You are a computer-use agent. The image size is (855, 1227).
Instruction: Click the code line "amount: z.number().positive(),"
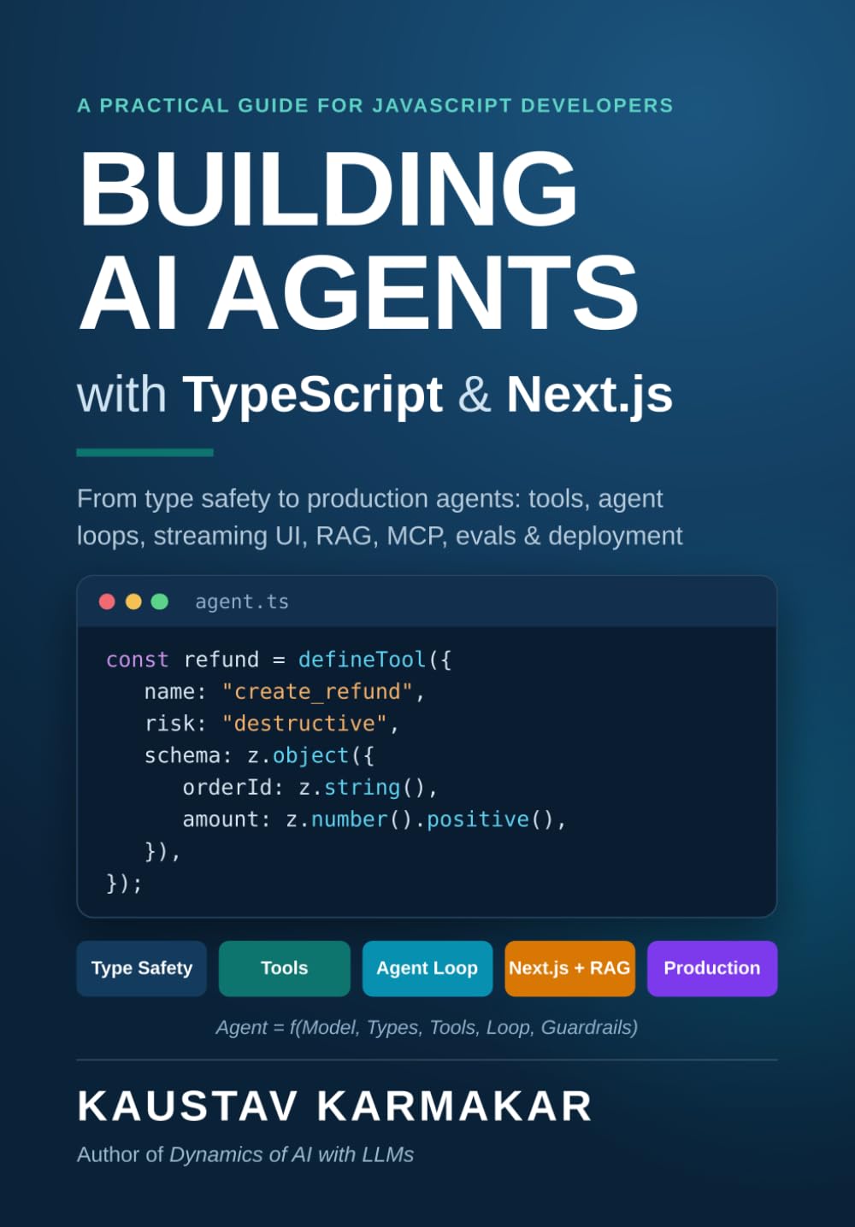coord(374,819)
